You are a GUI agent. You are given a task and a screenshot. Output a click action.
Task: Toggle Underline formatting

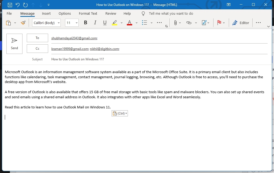105,23
